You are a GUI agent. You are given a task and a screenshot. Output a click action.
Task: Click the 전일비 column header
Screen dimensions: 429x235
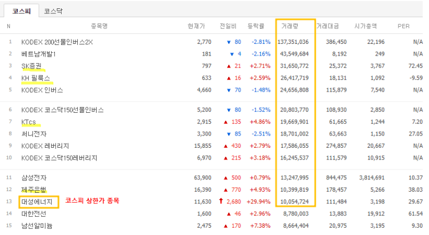[x=228, y=26]
